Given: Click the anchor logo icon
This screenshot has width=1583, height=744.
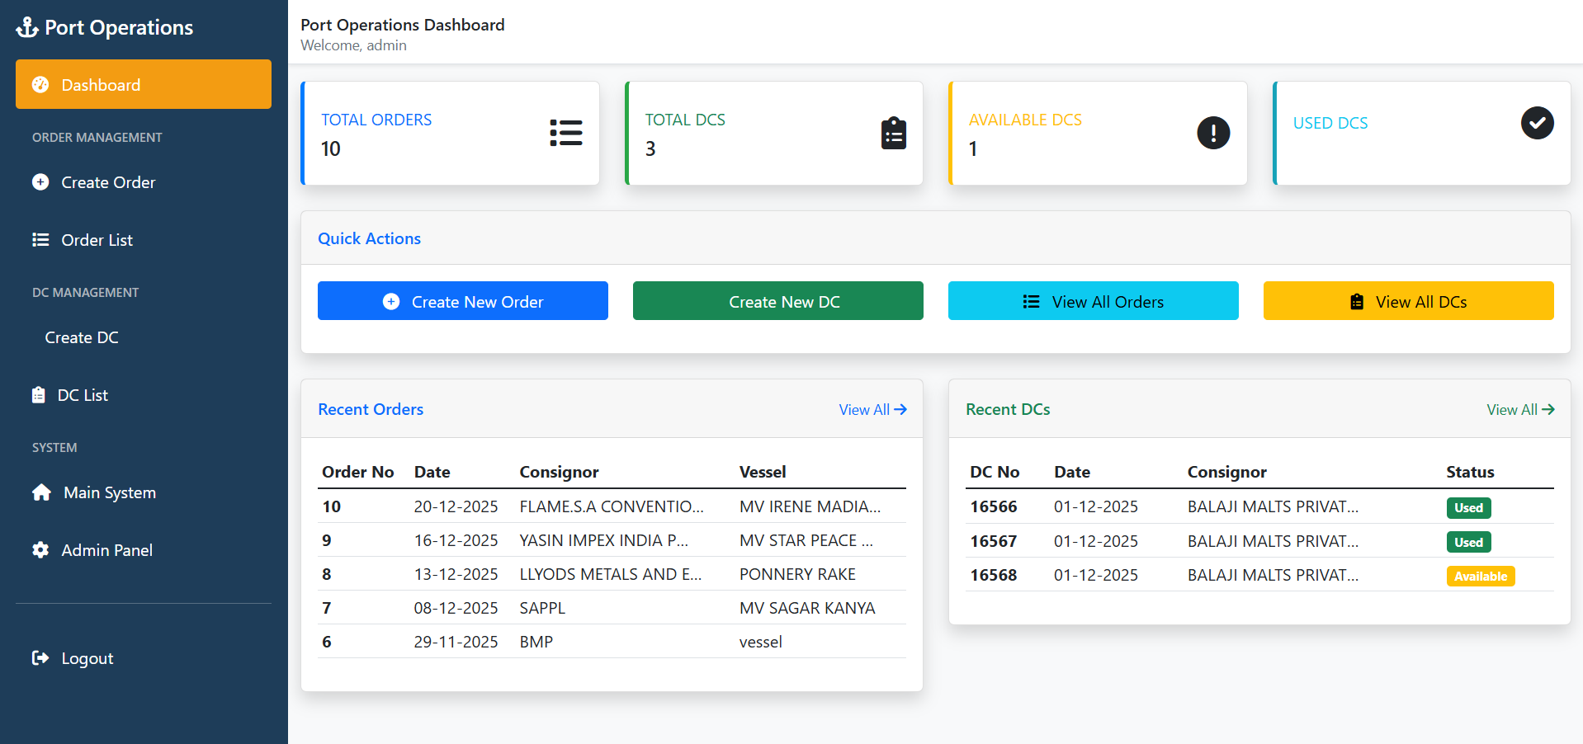Looking at the screenshot, I should pos(27,27).
